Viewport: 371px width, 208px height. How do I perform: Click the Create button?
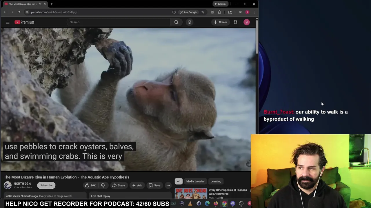pyautogui.click(x=220, y=22)
